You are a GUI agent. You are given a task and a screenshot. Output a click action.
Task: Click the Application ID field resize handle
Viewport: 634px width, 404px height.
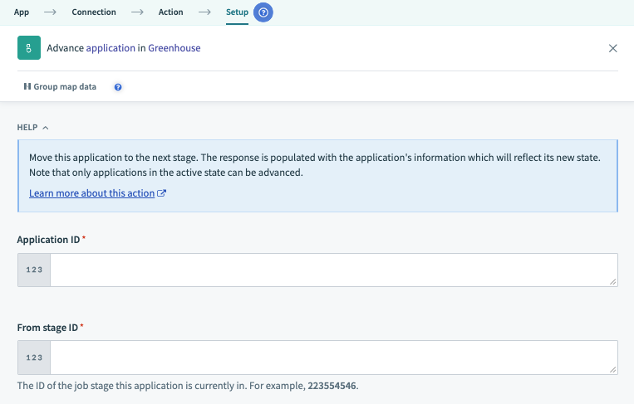pyautogui.click(x=613, y=282)
